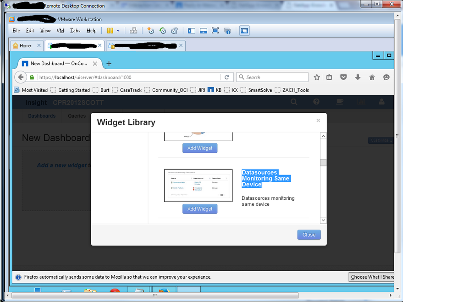Click the green padlock security icon
458x302 pixels.
pyautogui.click(x=32, y=77)
